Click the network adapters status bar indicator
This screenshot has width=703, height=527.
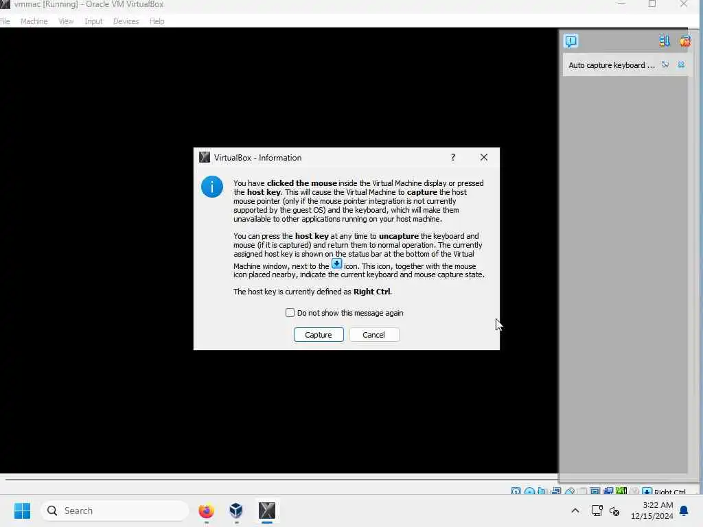(x=556, y=491)
